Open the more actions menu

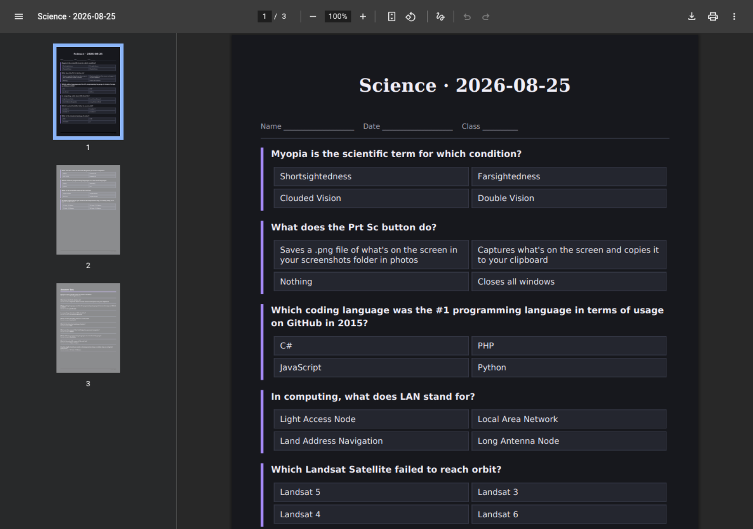734,16
